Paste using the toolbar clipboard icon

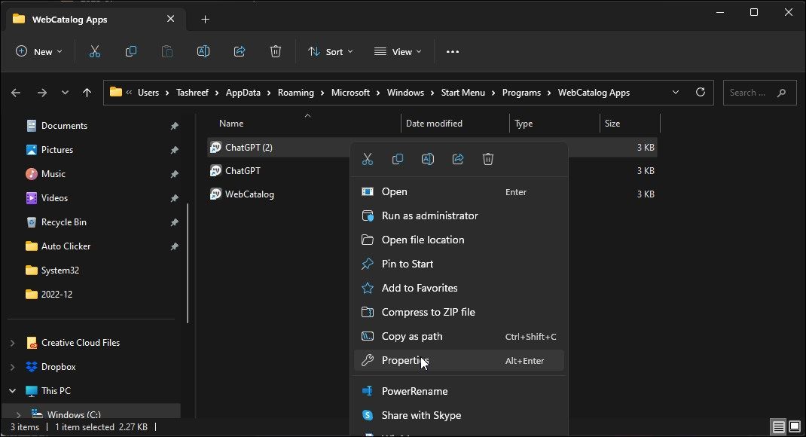tap(166, 51)
